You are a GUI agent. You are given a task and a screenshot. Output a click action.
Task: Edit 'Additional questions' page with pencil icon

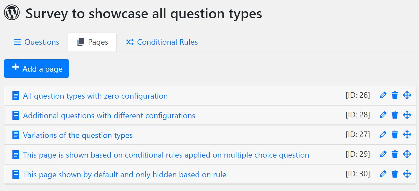tap(383, 115)
